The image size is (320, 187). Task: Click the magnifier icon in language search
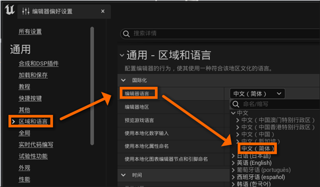[x=236, y=104]
